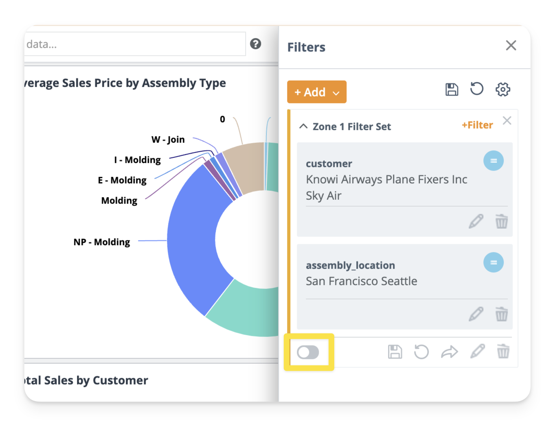Remove Zone 1 Filter Set with X
The height and width of the screenshot is (426, 555).
[507, 120]
